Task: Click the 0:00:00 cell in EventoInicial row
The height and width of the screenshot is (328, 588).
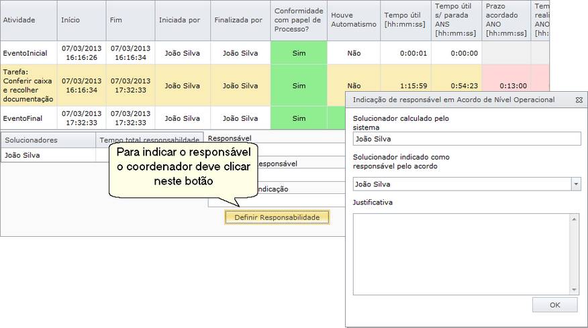Action: [x=456, y=53]
